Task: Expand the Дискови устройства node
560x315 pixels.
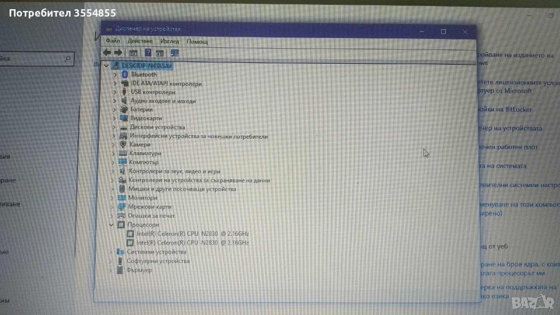Action: pos(114,127)
